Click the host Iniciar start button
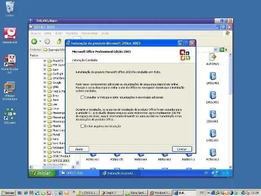Viewport: 261px width, 196px height. [8, 193]
